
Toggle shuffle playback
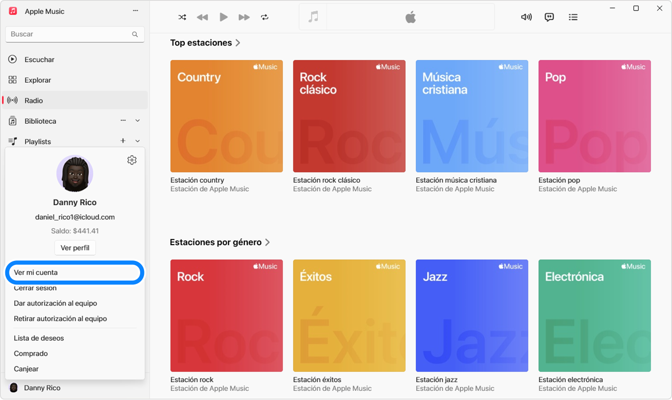[x=182, y=17]
